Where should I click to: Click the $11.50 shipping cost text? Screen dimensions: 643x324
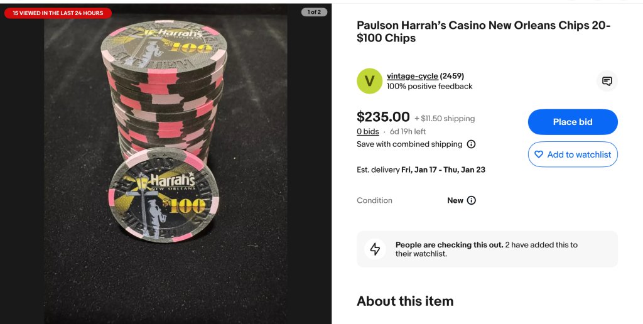click(x=445, y=119)
